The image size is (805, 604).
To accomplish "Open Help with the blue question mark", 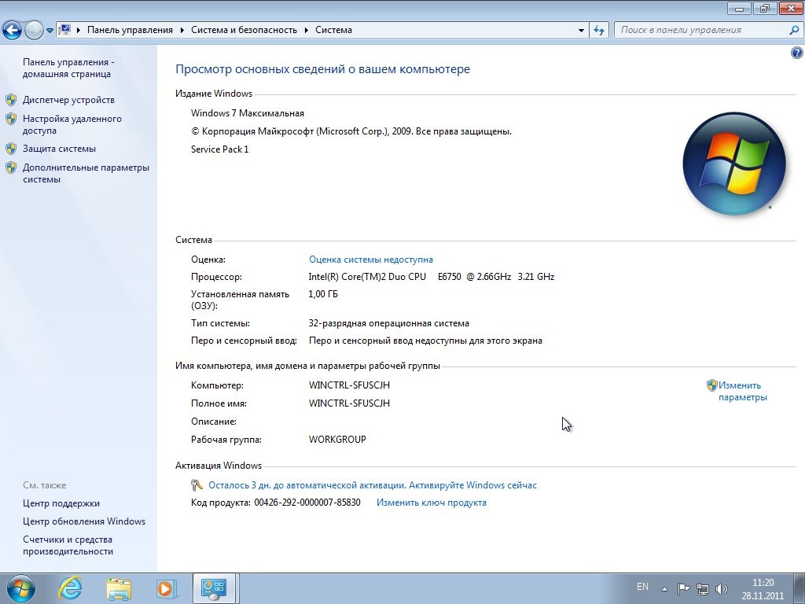I will [796, 53].
